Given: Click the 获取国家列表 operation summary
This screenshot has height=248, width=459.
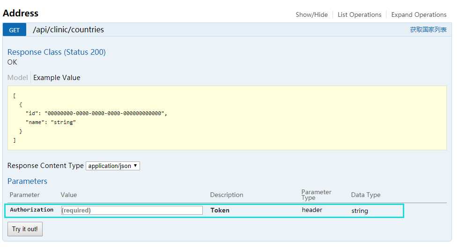Looking at the screenshot, I should pos(428,29).
